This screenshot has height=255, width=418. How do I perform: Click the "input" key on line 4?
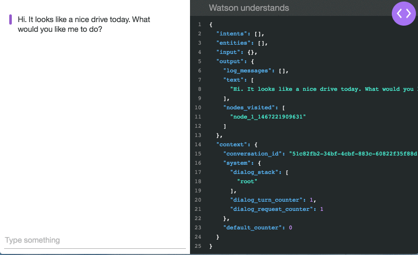point(228,52)
